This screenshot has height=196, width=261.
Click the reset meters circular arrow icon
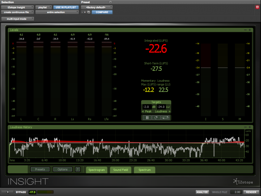pyautogui.click(x=156, y=117)
